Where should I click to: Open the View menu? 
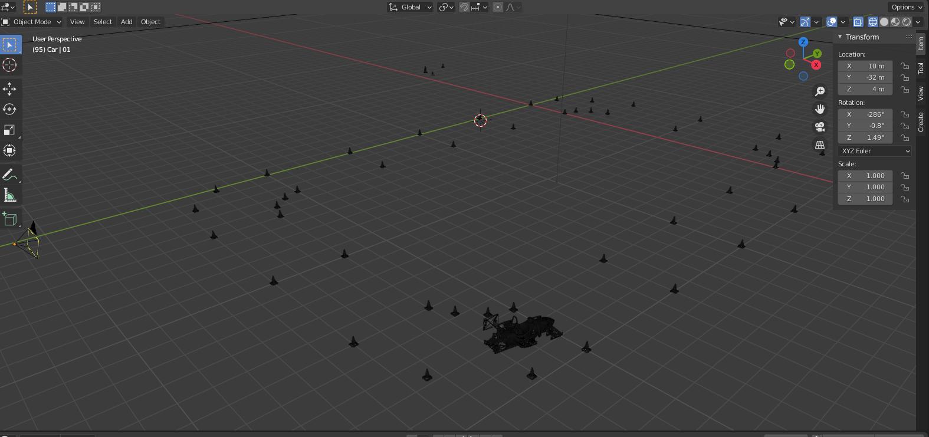tap(77, 22)
